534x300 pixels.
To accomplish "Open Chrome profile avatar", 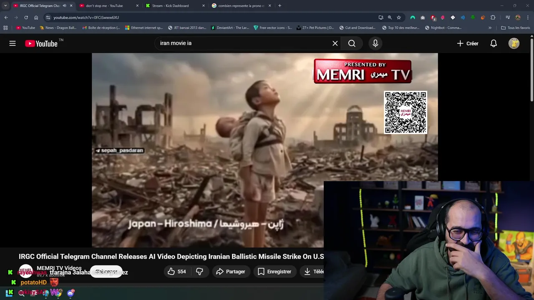I will tap(518, 17).
